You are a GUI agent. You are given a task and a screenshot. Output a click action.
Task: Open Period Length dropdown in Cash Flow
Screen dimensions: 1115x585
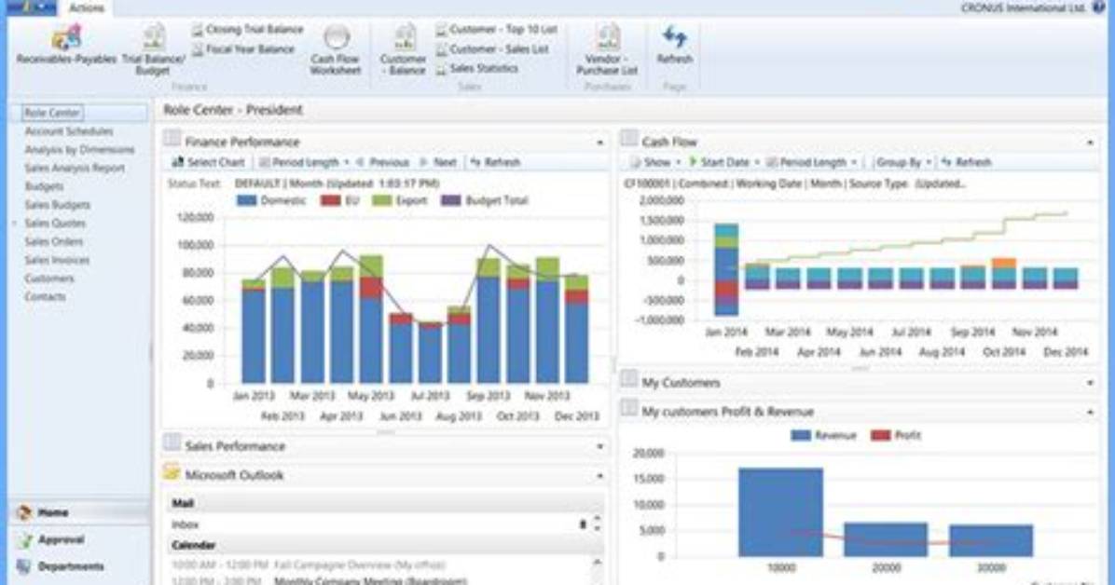pyautogui.click(x=812, y=162)
